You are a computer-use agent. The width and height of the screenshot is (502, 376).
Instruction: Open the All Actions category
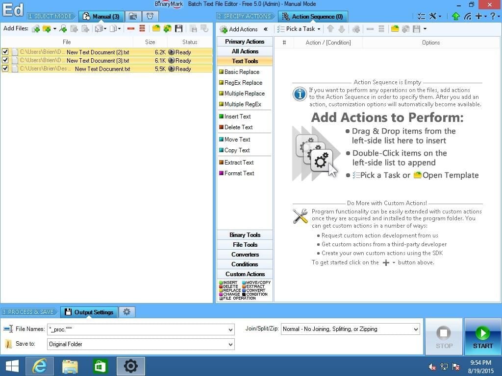click(x=245, y=51)
